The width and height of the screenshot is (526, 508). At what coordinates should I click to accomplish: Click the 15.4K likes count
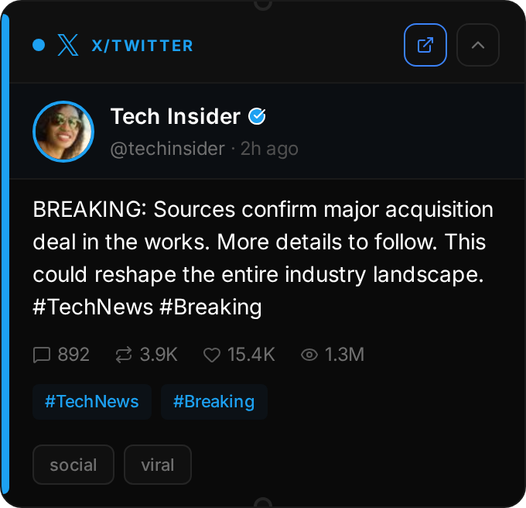[251, 355]
